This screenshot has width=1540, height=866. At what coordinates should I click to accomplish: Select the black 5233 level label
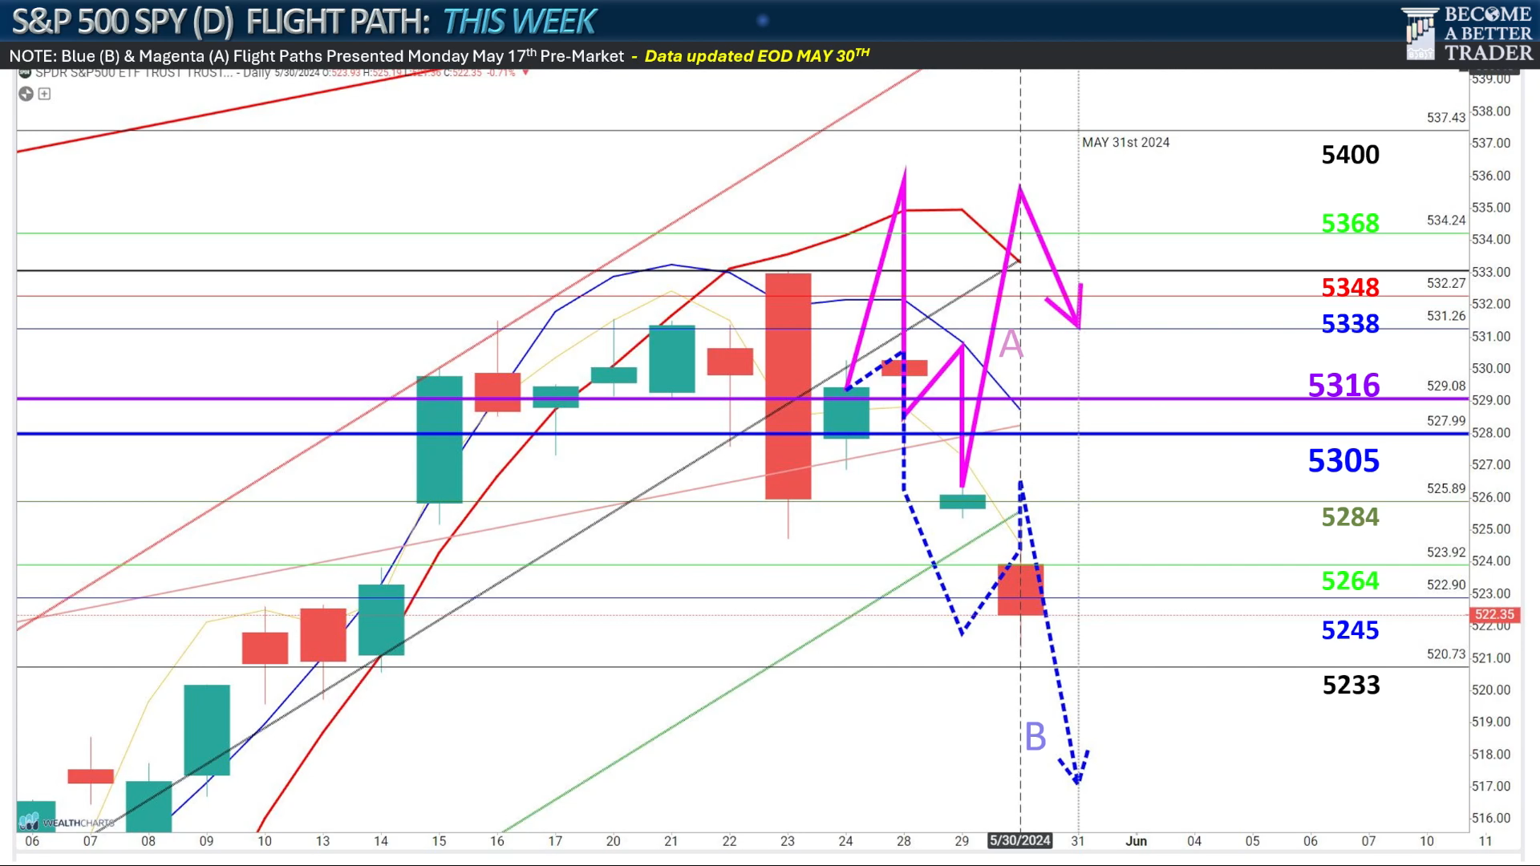(x=1351, y=685)
